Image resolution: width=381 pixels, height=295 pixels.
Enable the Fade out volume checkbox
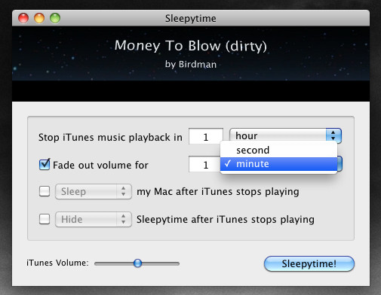[45, 165]
